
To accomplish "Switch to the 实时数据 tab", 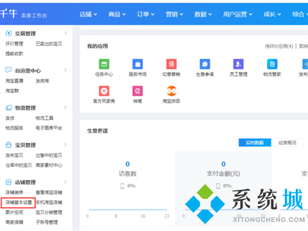I will (255, 142).
